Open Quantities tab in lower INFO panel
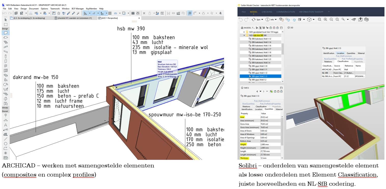This screenshot has height=189, width=386. 269,109
